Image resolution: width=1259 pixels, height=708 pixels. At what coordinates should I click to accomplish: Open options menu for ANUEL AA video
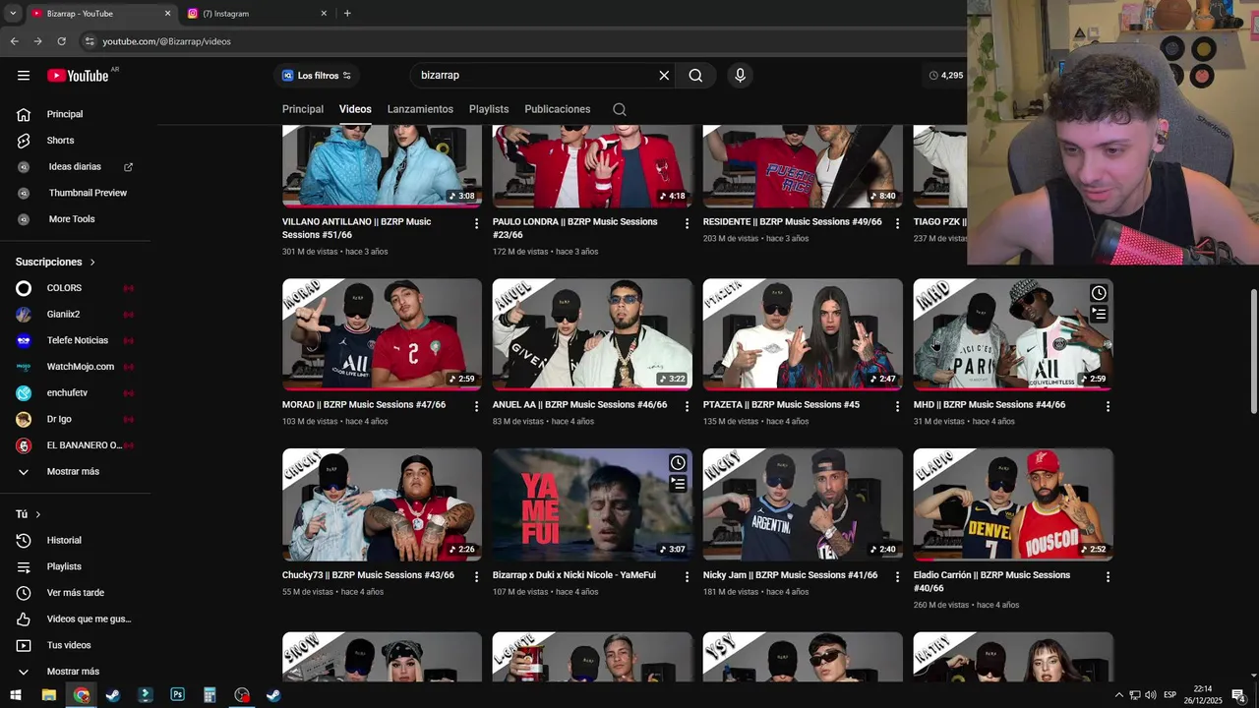(x=688, y=406)
